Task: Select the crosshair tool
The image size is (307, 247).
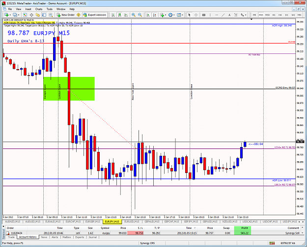Action: (196, 15)
